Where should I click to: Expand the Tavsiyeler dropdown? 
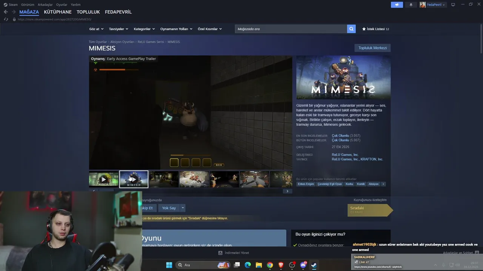(118, 29)
